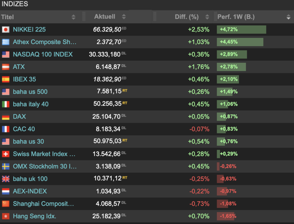
Task: Click the -1,65% performance bar for Hang Seng
Action: click(x=226, y=216)
